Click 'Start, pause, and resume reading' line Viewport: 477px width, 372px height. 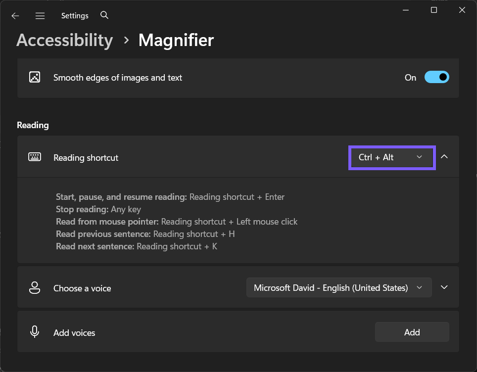(x=170, y=197)
